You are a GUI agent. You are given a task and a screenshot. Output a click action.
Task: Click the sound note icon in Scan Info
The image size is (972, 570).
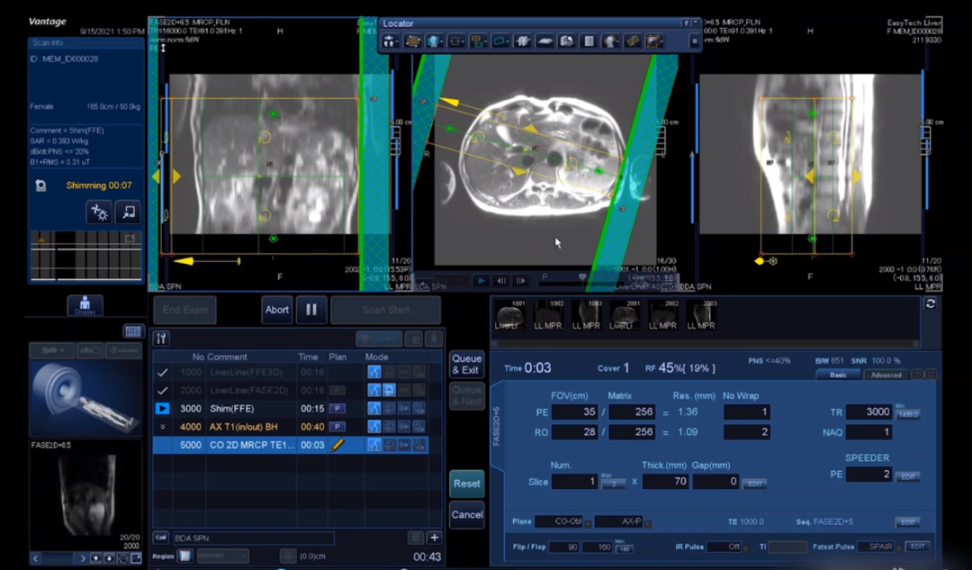(129, 213)
